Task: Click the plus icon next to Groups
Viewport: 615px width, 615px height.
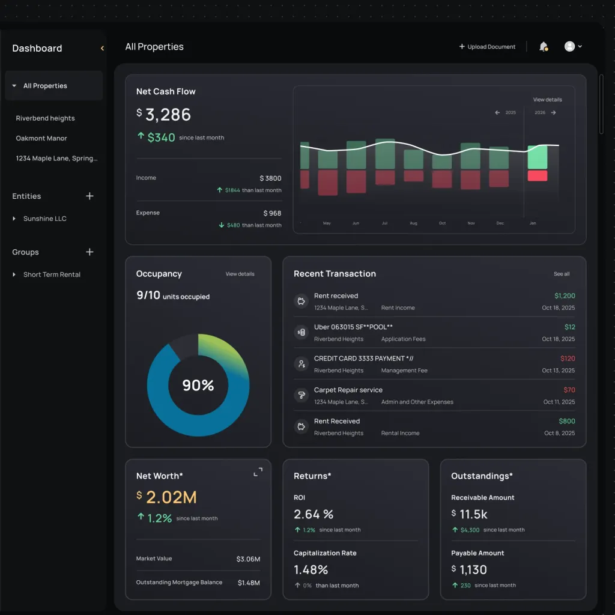Action: (89, 252)
